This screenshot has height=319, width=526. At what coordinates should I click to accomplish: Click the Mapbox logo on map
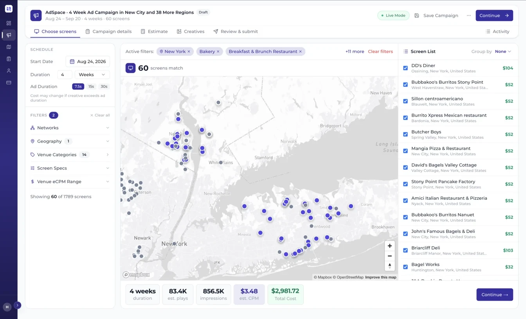tap(136, 275)
